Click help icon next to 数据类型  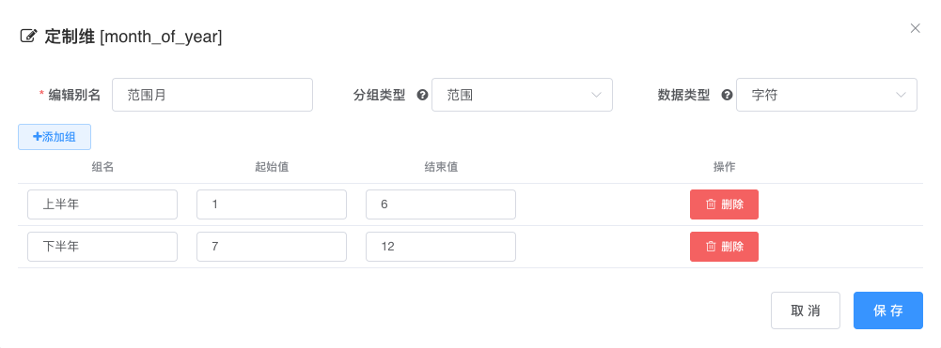coord(727,95)
